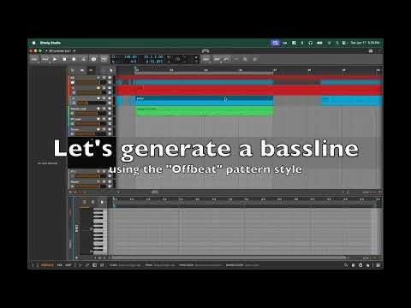The width and height of the screenshot is (411, 308).
Task: Click the time signature field below the tempo
Action: tap(133, 62)
